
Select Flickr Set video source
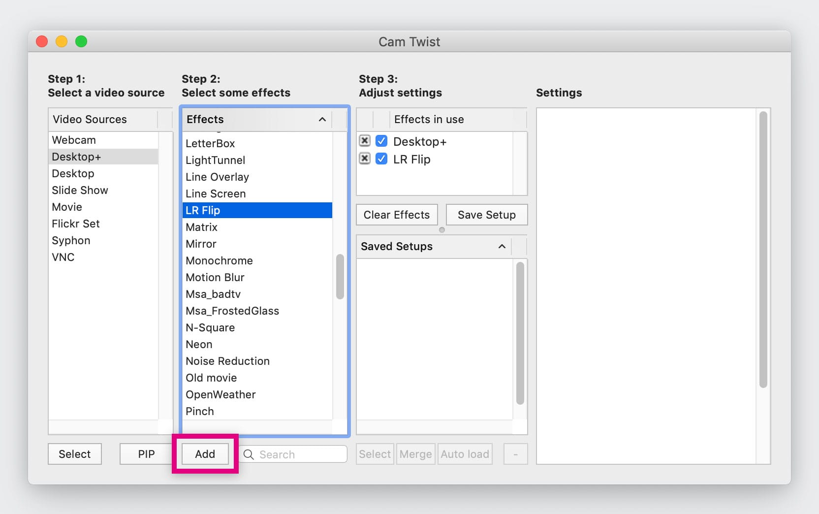pyautogui.click(x=103, y=224)
